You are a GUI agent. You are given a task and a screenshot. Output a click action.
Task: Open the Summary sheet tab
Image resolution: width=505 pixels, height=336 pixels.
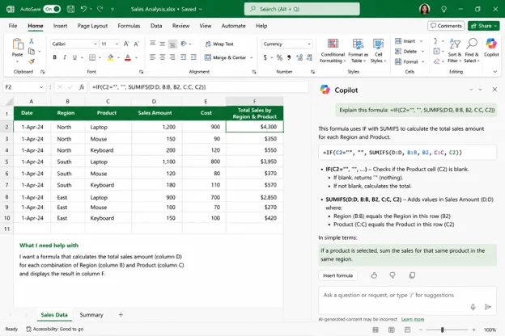point(91,315)
